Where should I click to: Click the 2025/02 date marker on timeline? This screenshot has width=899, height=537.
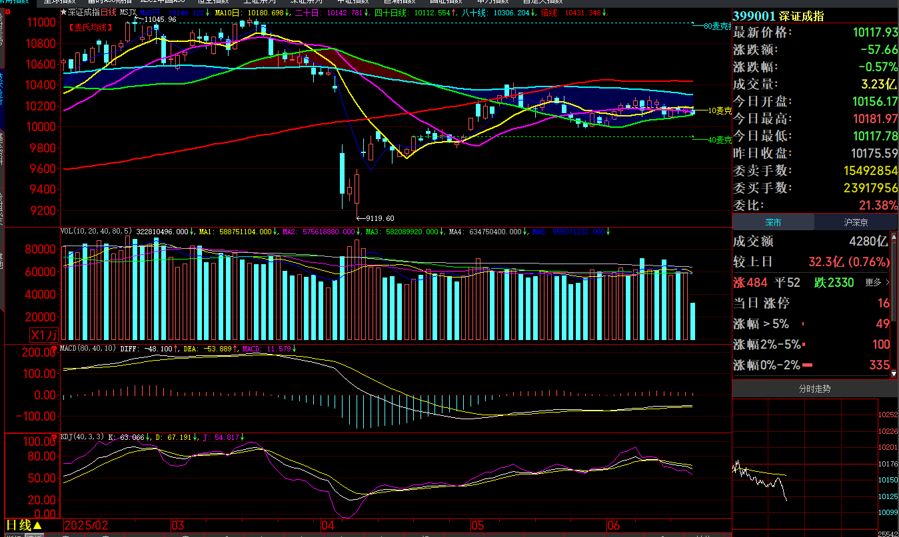coord(87,525)
